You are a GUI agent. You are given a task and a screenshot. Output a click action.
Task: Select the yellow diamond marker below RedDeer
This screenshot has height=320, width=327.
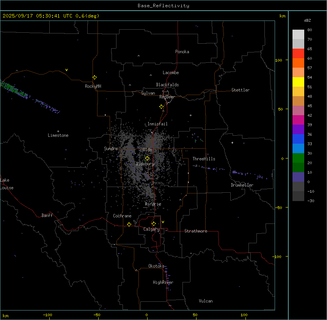(161, 107)
